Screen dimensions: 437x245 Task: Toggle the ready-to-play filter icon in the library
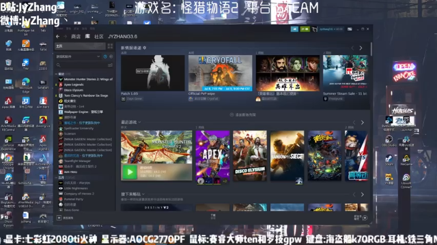(x=111, y=56)
